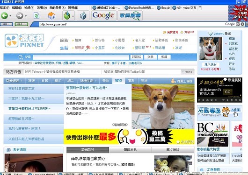Click the address bar showing pixnet.net URL
The image size is (248, 175).
click(131, 24)
